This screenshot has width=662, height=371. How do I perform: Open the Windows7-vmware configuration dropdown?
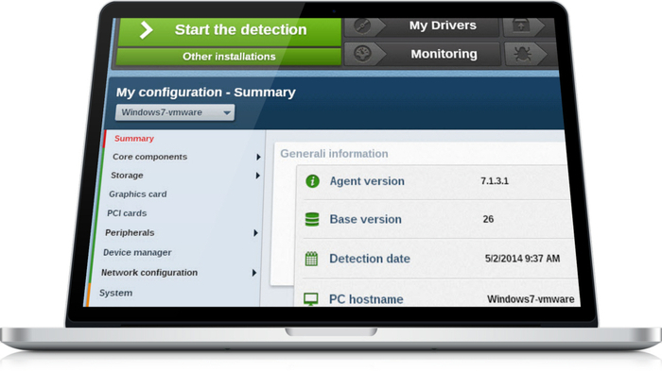coord(175,112)
